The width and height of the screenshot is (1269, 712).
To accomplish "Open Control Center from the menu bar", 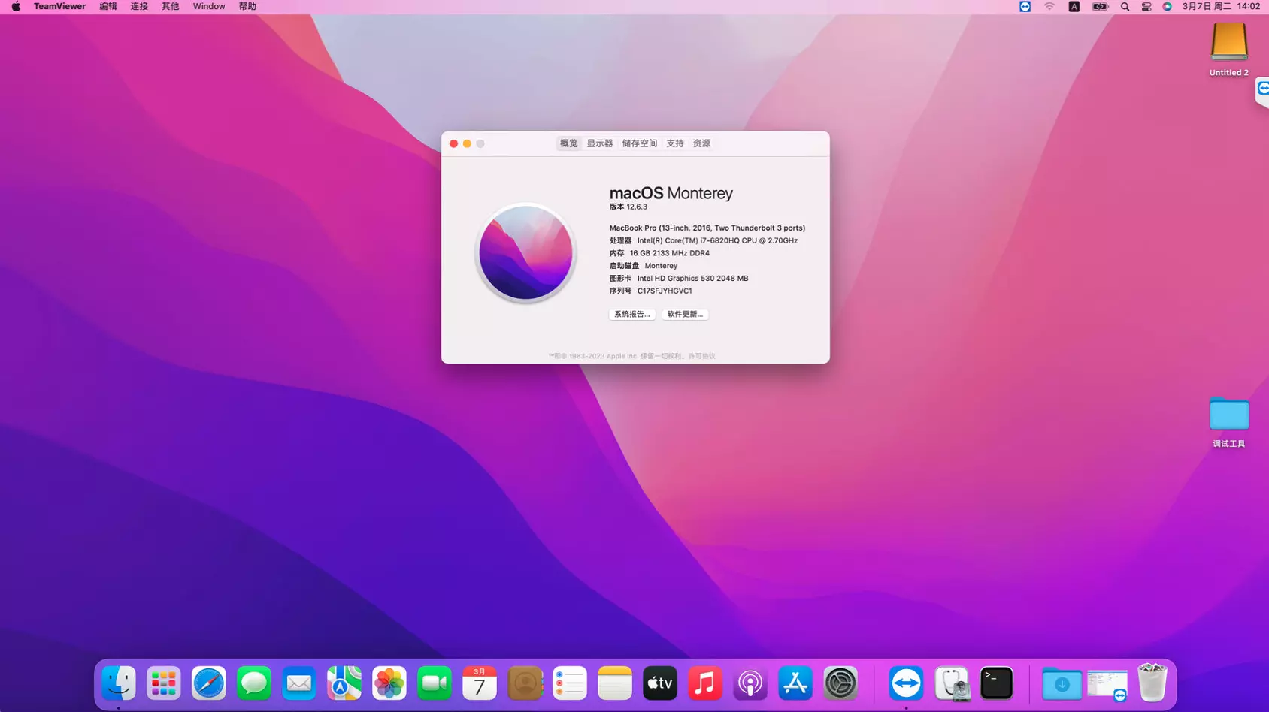I will (1146, 6).
